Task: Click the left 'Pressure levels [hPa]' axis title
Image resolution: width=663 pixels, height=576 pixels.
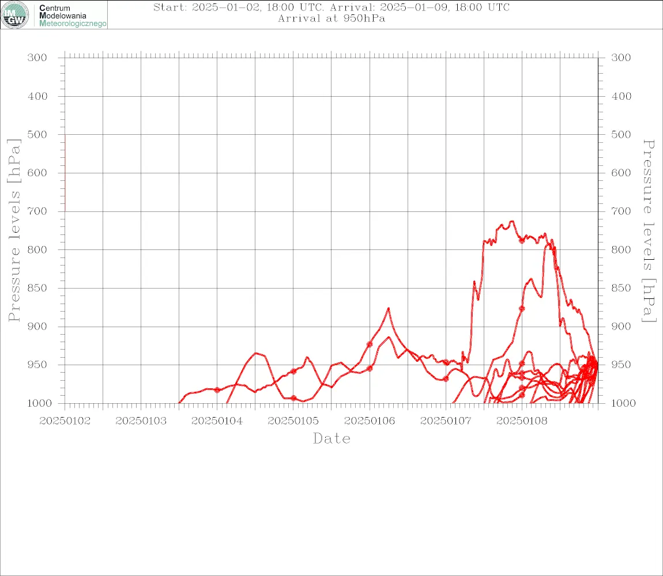Action: pos(14,230)
